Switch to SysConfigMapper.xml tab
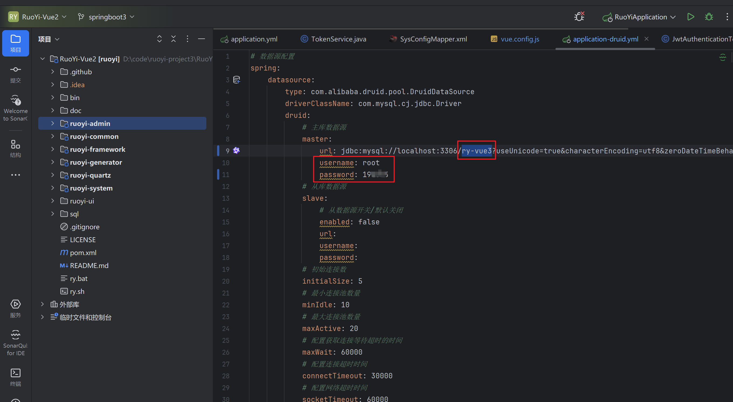This screenshot has width=733, height=402. (428, 39)
